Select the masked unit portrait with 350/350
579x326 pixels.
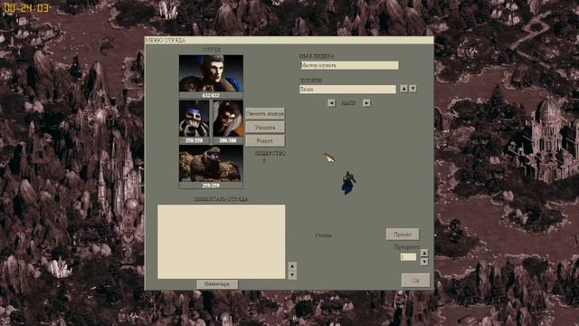(x=194, y=119)
